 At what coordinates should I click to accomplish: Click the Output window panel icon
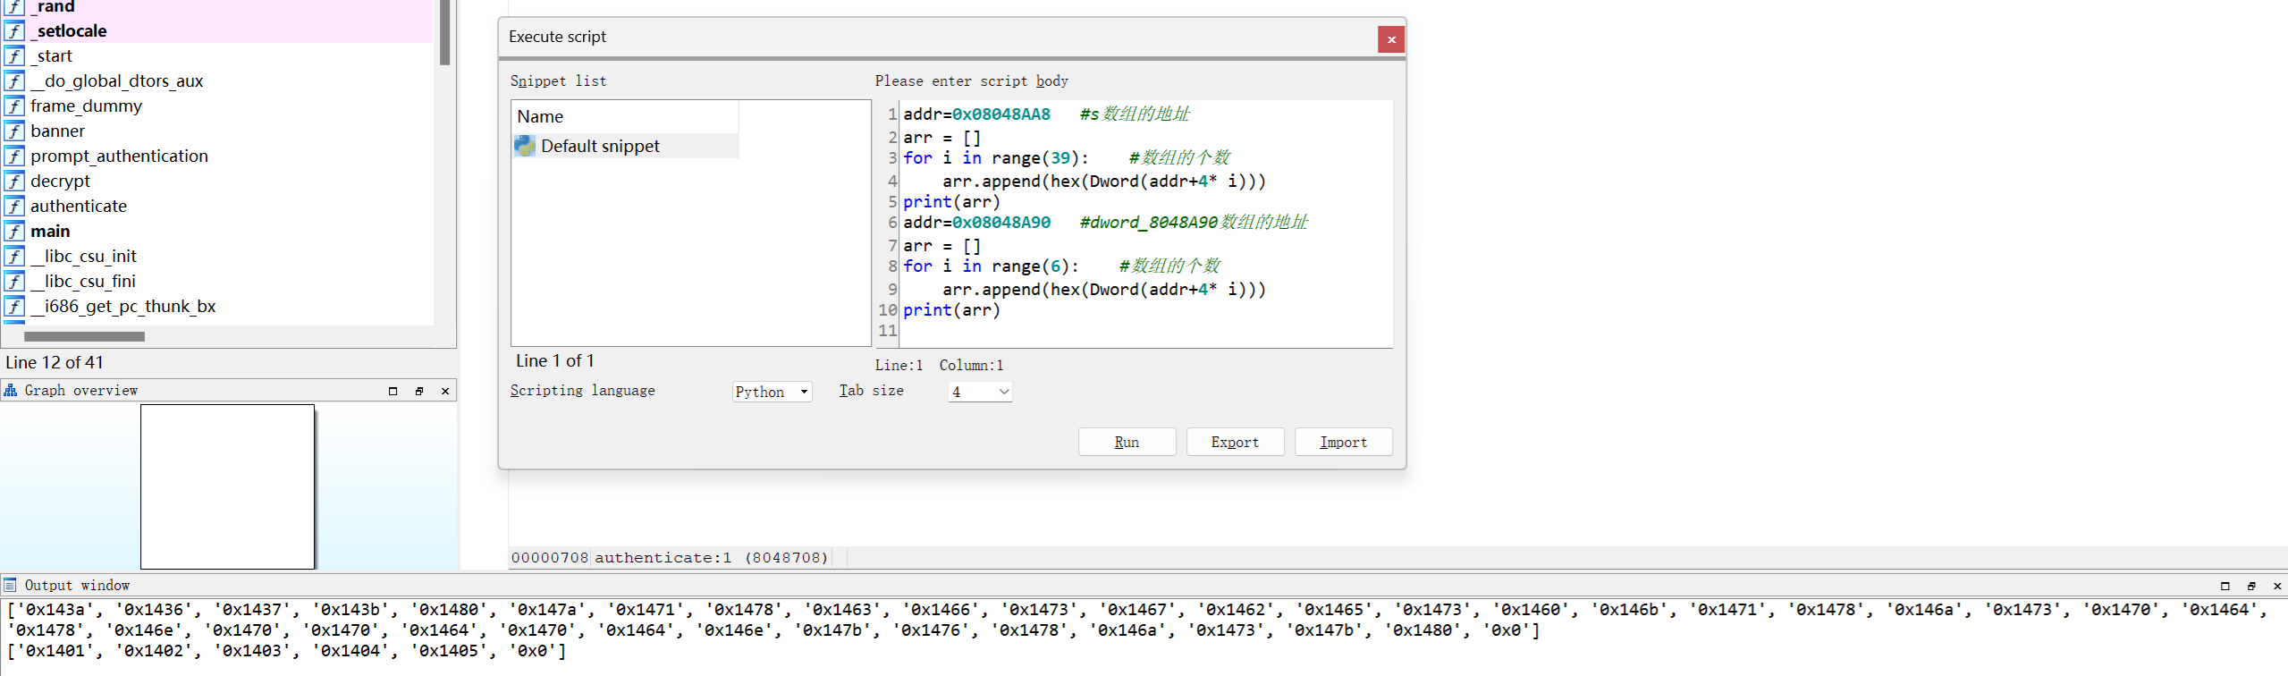point(11,586)
